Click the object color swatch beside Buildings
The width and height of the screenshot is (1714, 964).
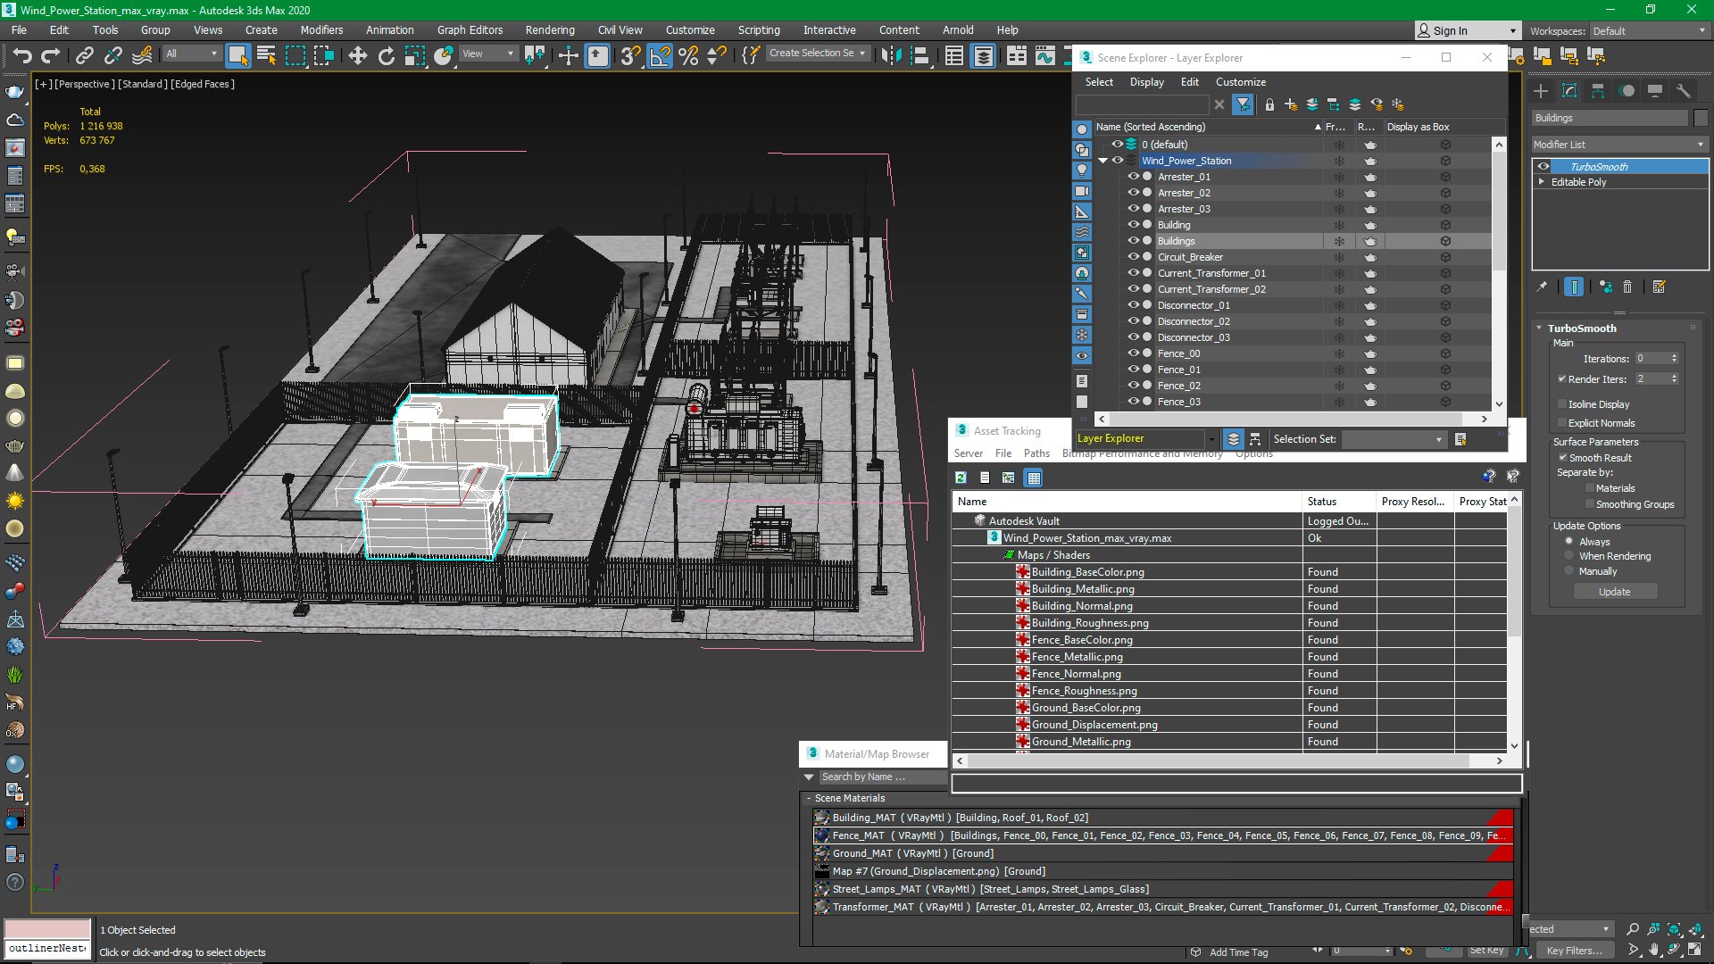point(1701,118)
